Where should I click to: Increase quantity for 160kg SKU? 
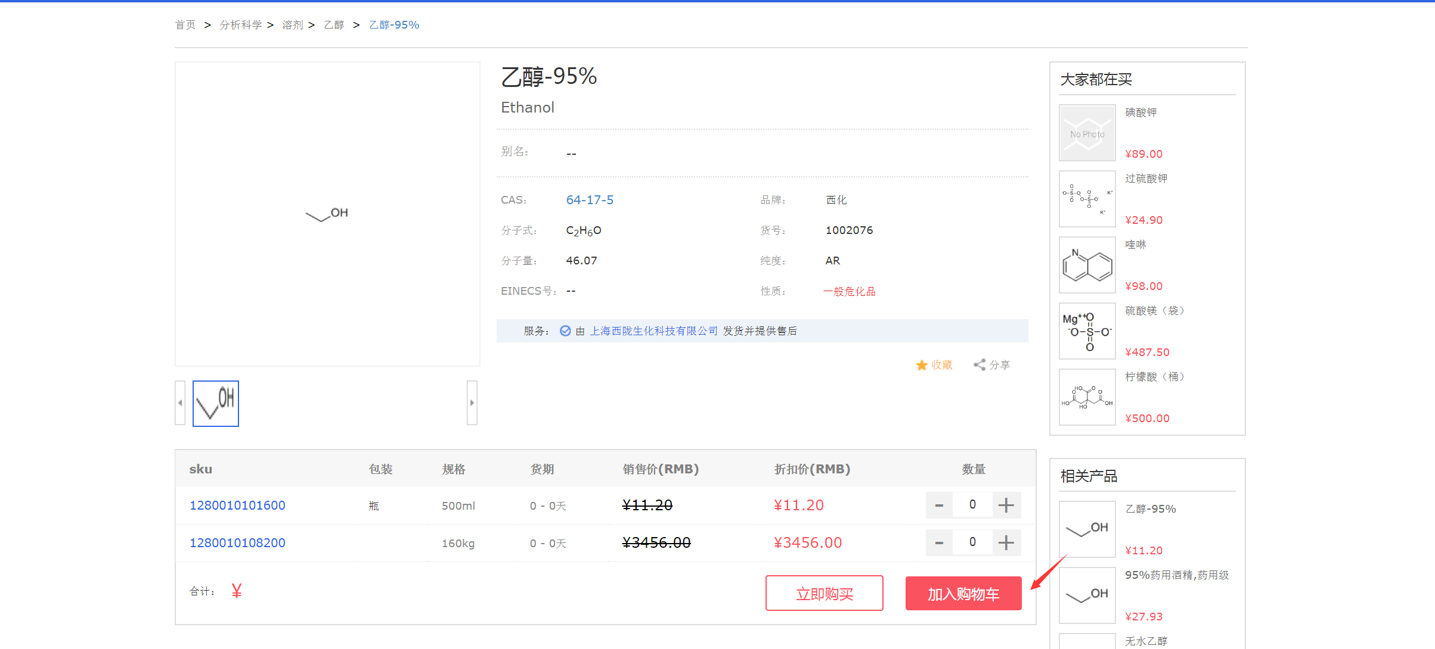coord(1006,542)
